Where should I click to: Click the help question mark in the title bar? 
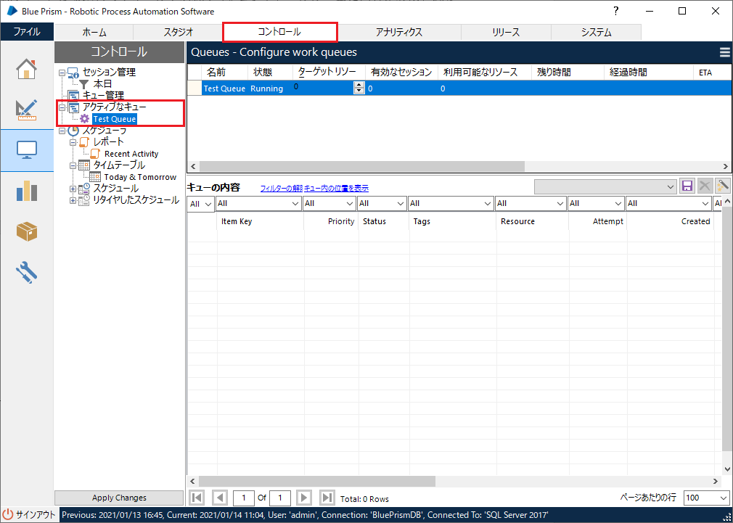(616, 11)
